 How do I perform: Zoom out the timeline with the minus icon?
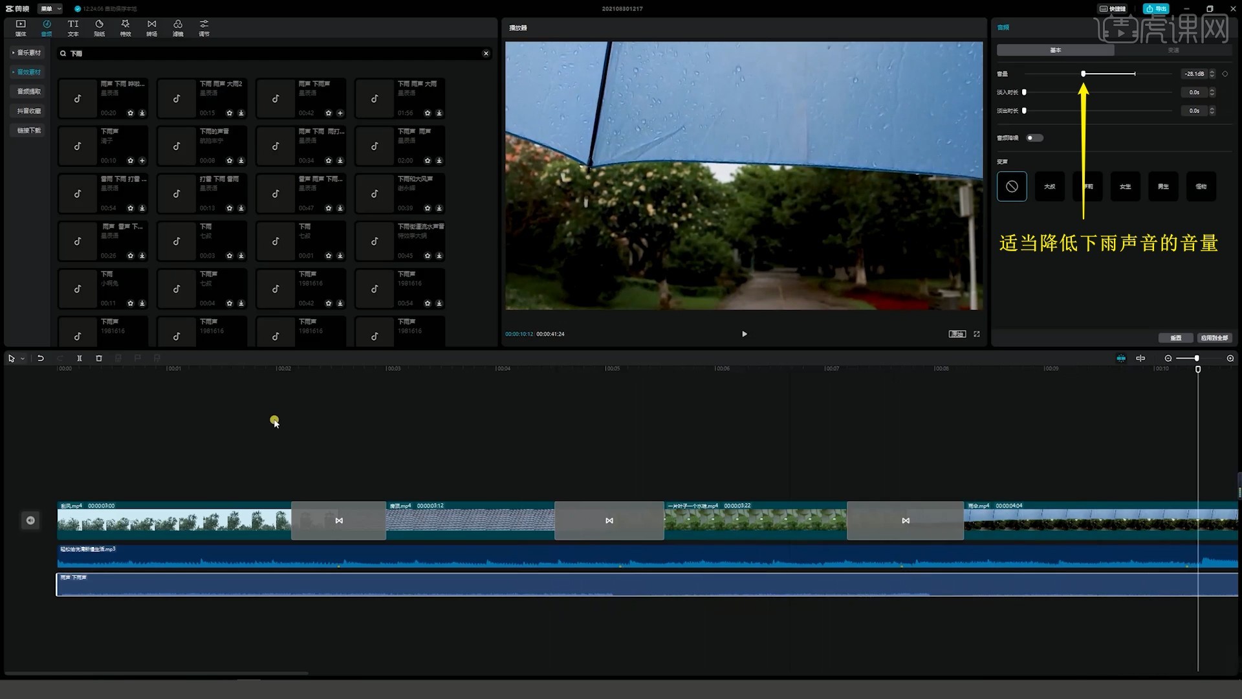click(x=1168, y=358)
